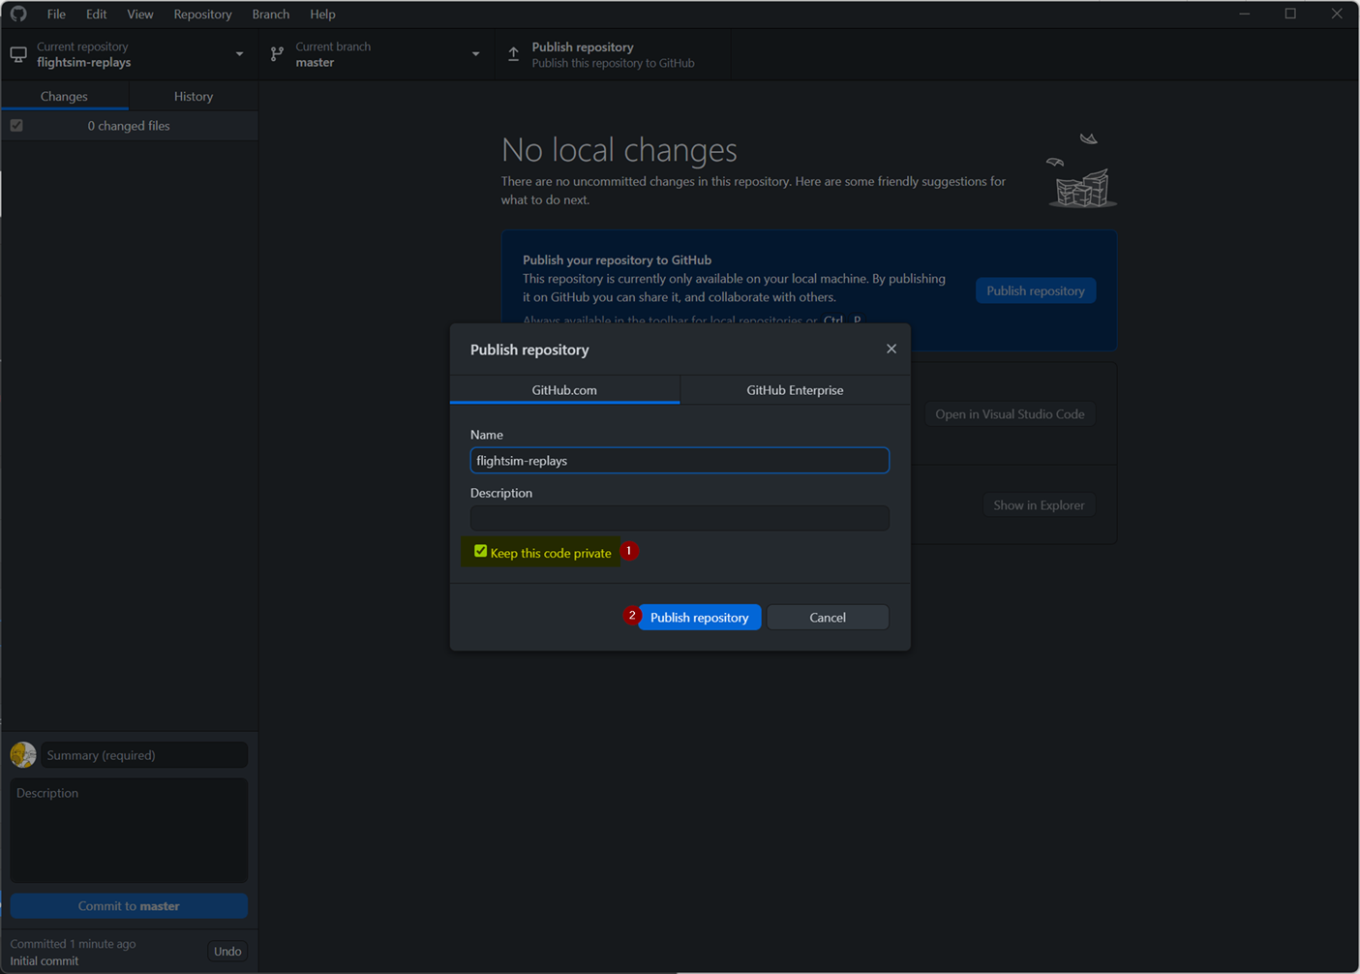This screenshot has width=1360, height=974.
Task: Undo the Initial commit
Action: click(227, 952)
